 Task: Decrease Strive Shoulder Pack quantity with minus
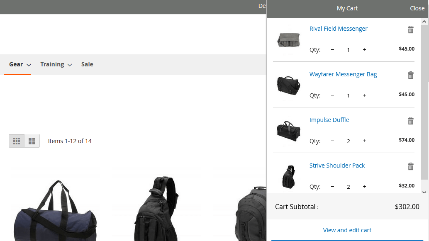pos(332,187)
